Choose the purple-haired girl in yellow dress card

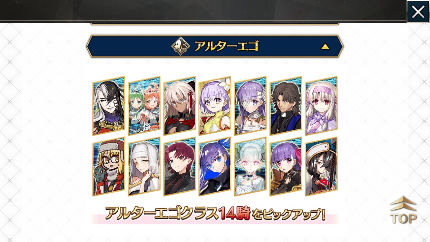pyautogui.click(x=215, y=106)
